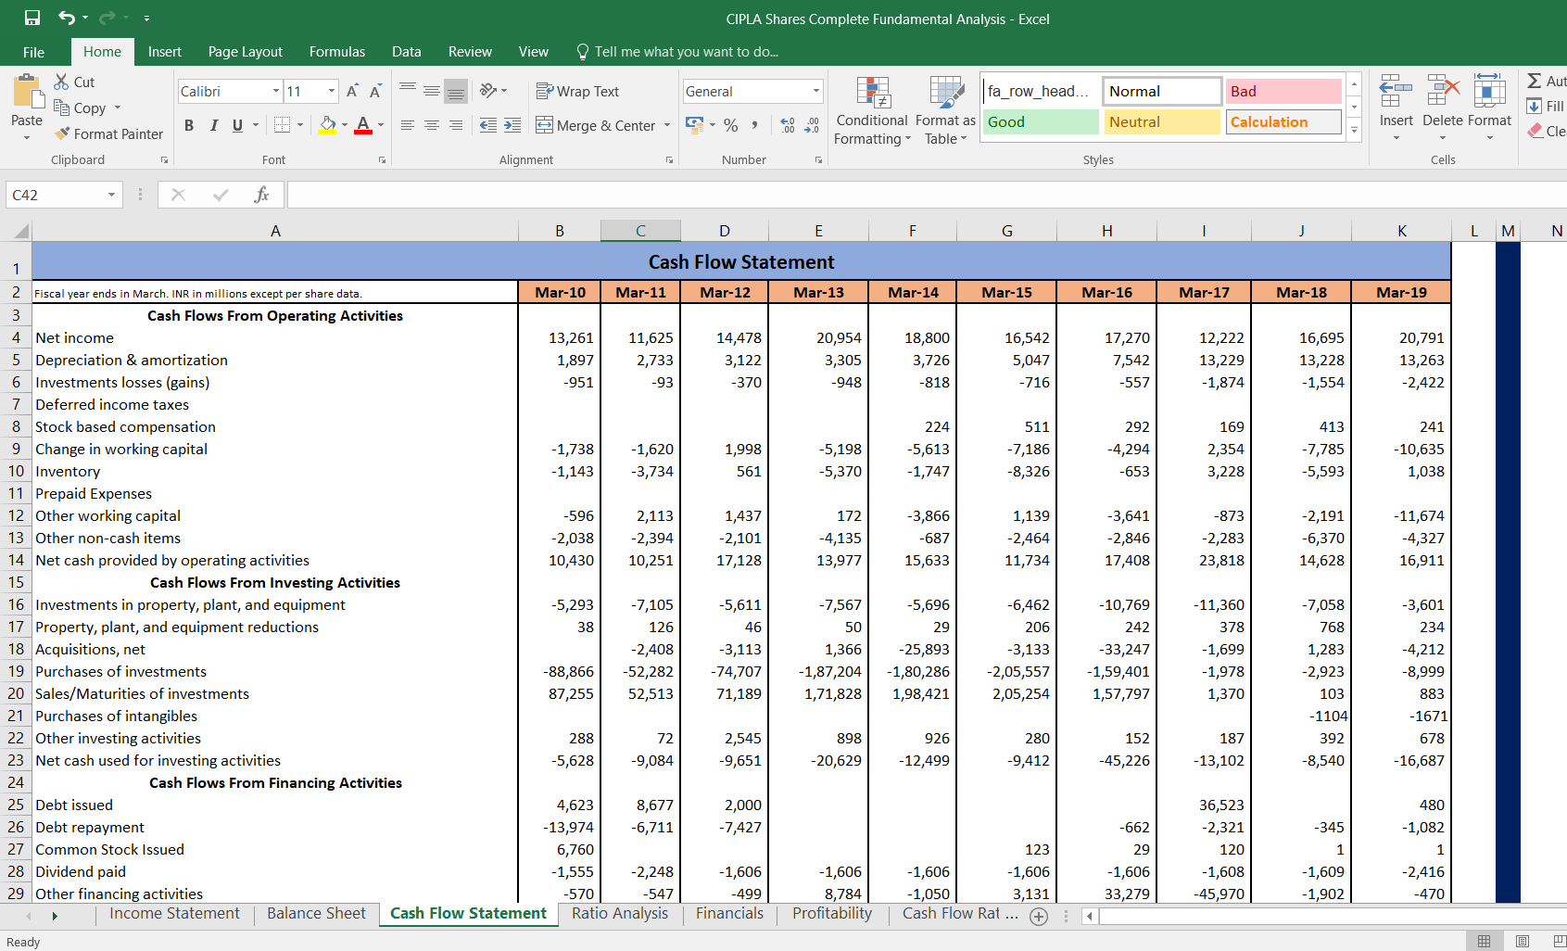Open the General number format dropdown

tap(816, 91)
